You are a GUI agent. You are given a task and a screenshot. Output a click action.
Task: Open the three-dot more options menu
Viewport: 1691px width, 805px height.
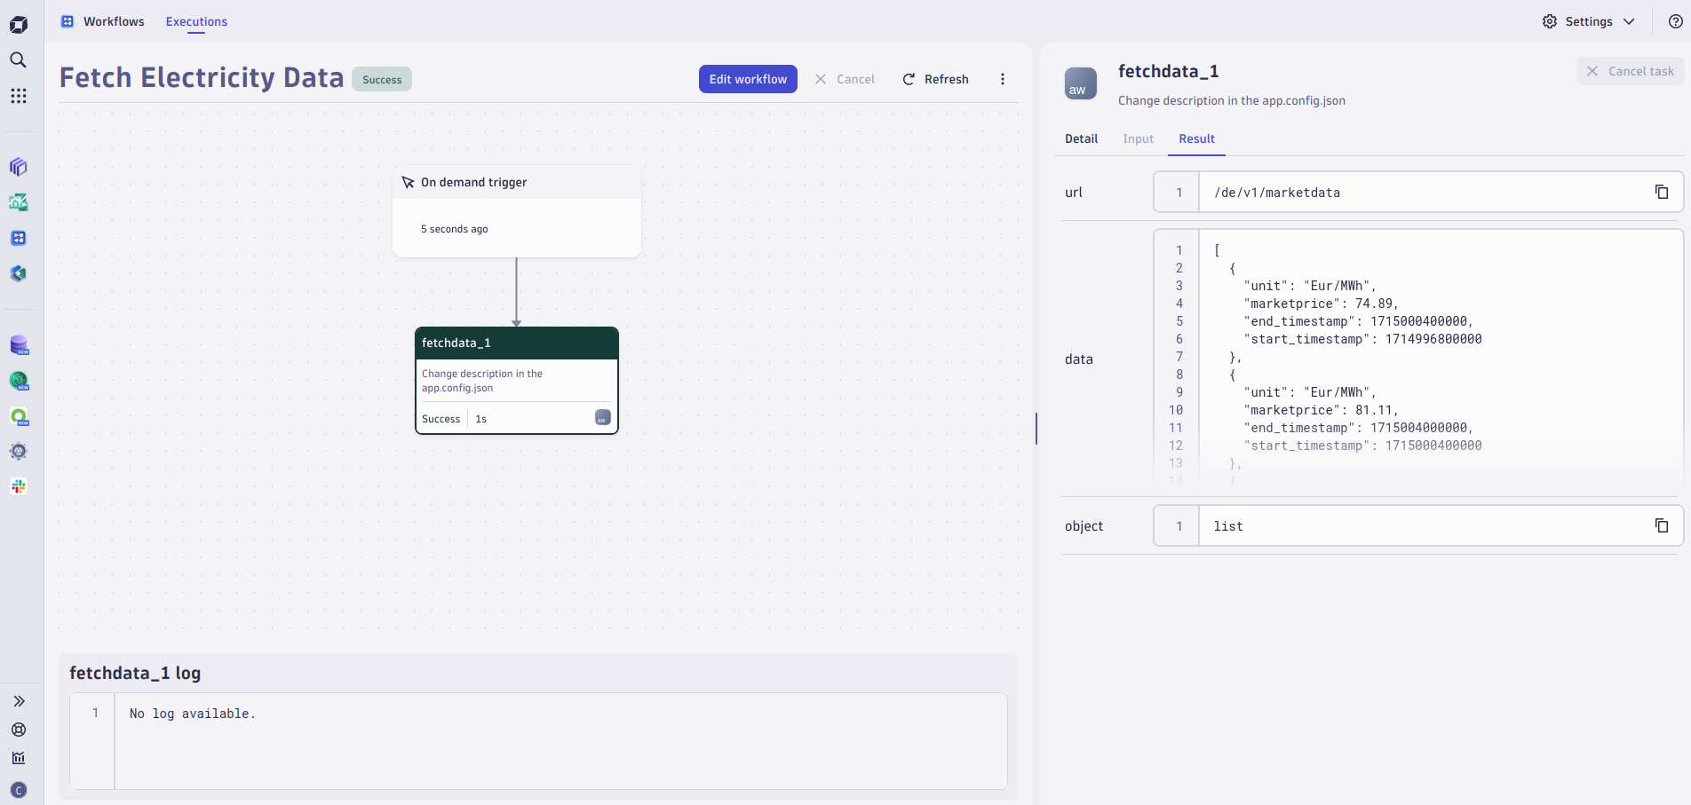coord(1003,79)
